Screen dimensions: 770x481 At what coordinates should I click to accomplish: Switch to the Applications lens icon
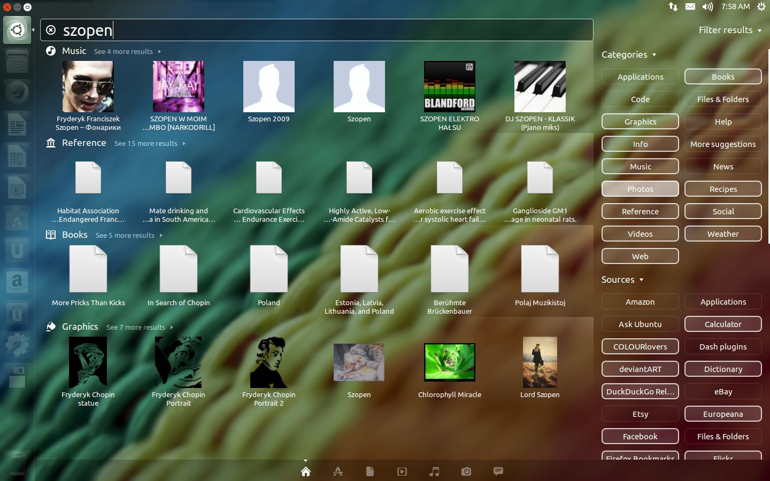[338, 471]
